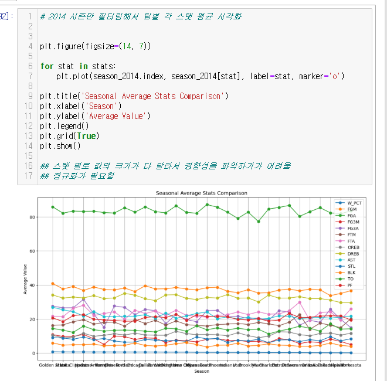Click the plt.xlabel('Season') code line

tap(81, 106)
